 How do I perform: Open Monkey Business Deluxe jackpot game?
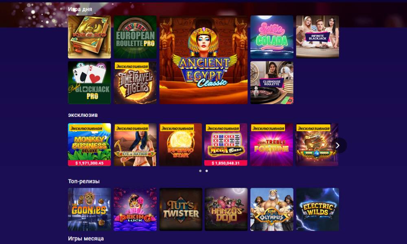tap(89, 144)
